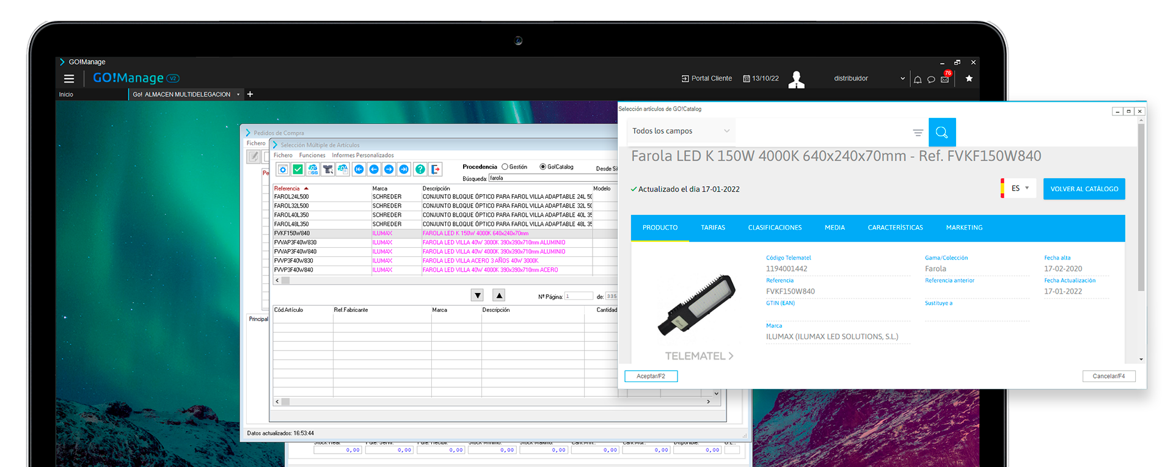Screen dimensions: 1173x467
Task: Open the Funciones menu
Action: point(312,155)
